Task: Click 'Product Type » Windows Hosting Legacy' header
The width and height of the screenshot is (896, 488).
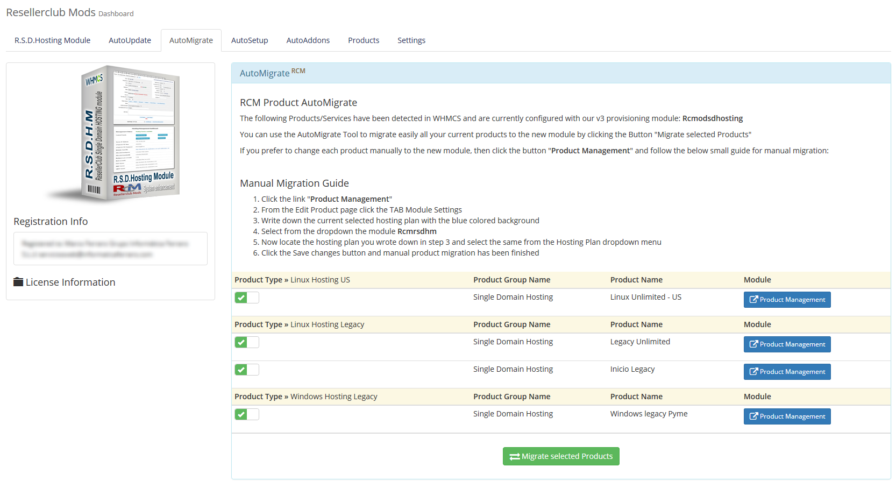Action: [x=305, y=397]
